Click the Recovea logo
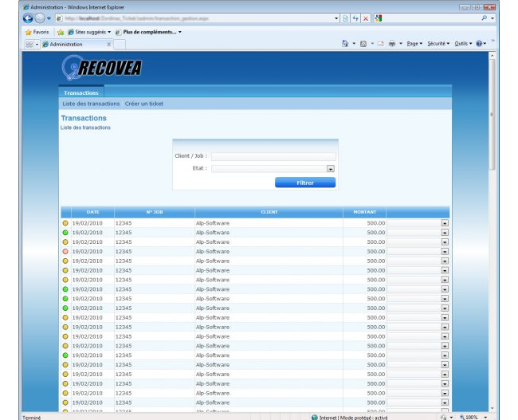The height and width of the screenshot is (420, 518). coord(101,68)
